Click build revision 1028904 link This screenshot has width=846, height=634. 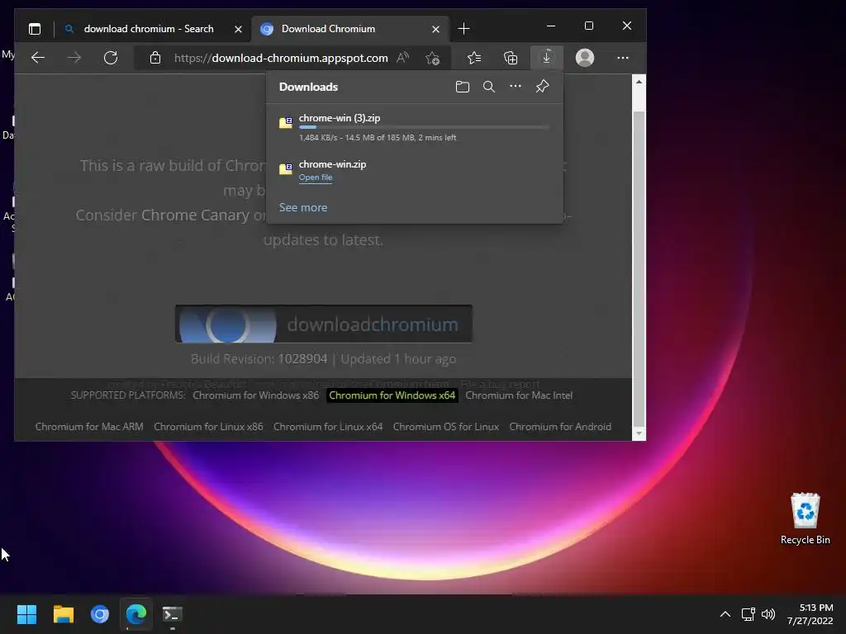coord(302,359)
